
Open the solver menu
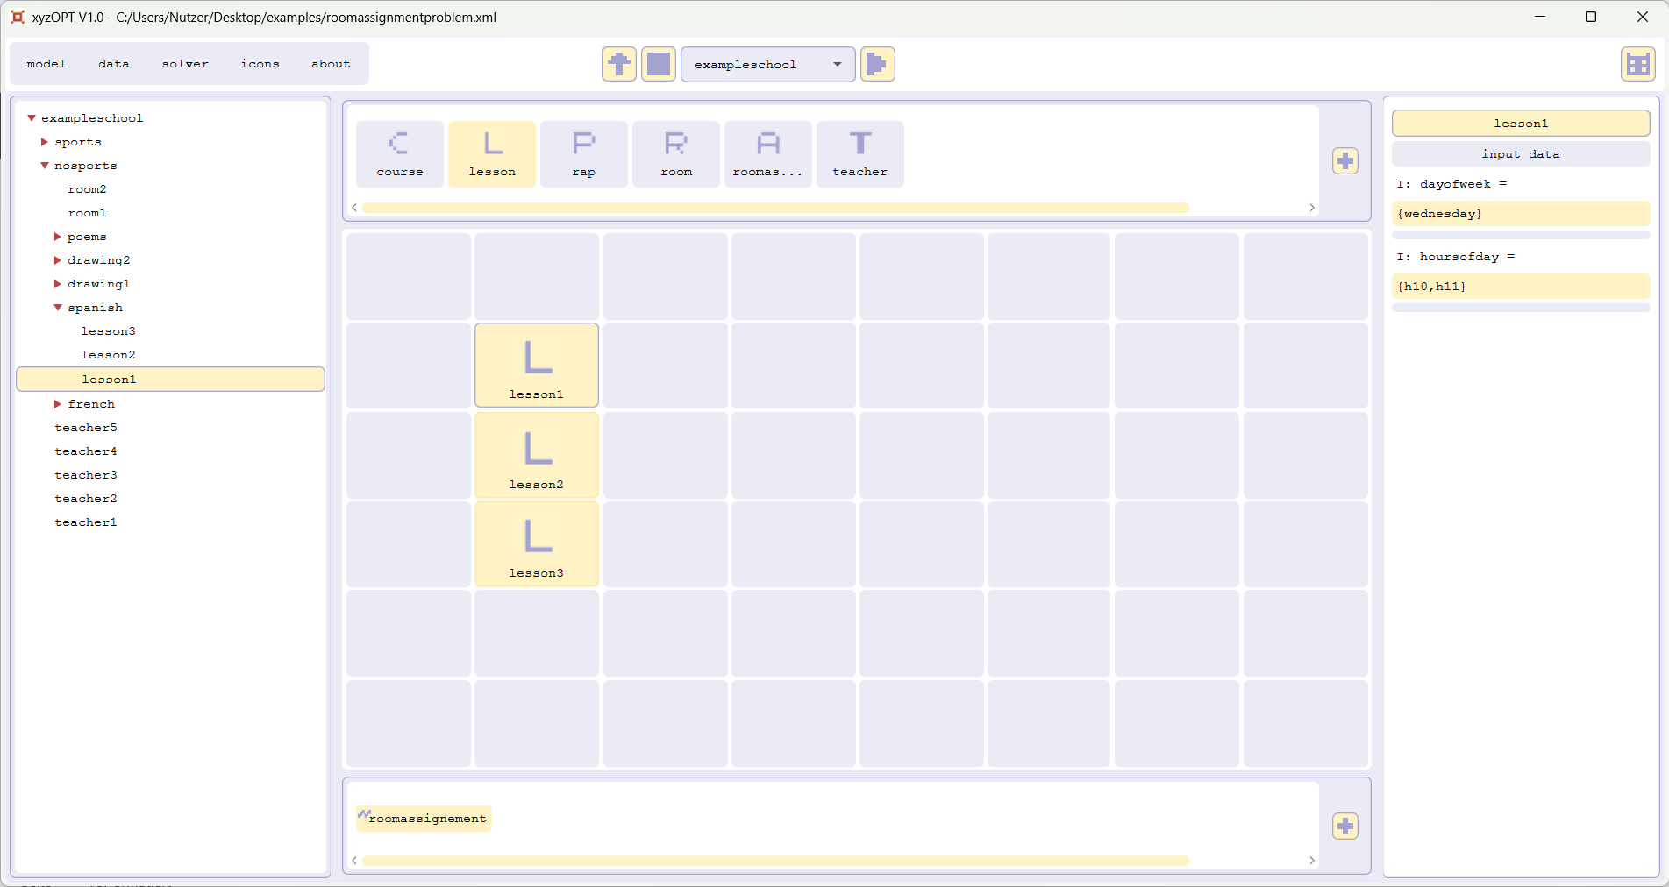coord(185,64)
